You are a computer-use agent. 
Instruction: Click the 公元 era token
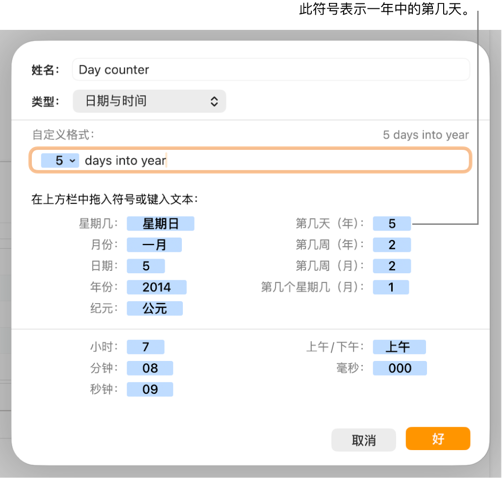pyautogui.click(x=154, y=309)
